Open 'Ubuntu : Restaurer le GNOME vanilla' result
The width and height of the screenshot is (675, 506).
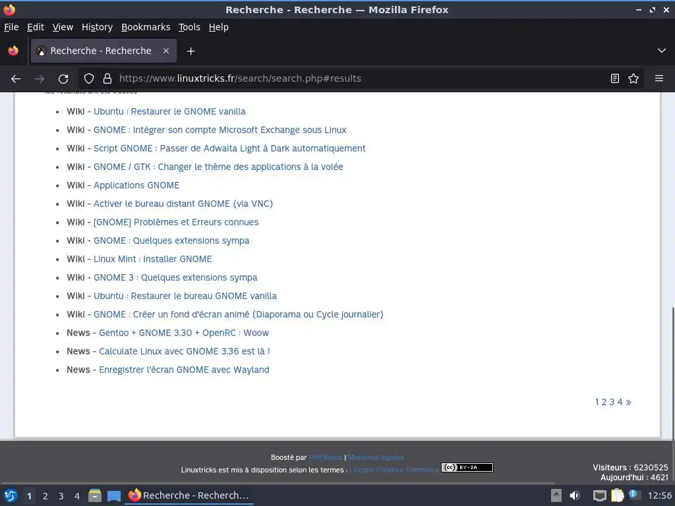169,111
